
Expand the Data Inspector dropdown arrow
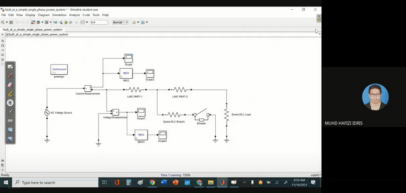[x=87, y=22]
